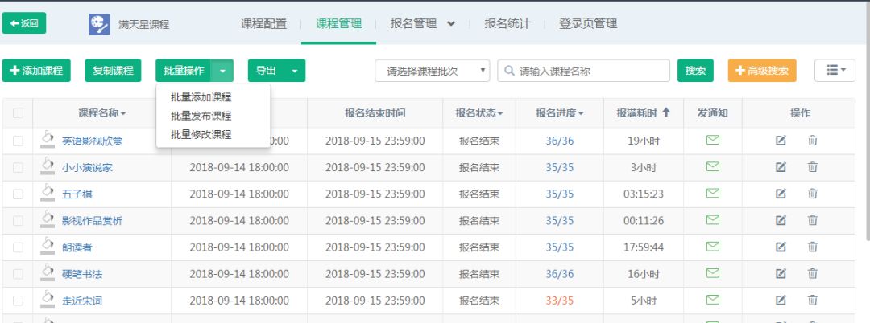Edit the 五子棋 course
Screen dimensions: 870x323
(x=781, y=194)
